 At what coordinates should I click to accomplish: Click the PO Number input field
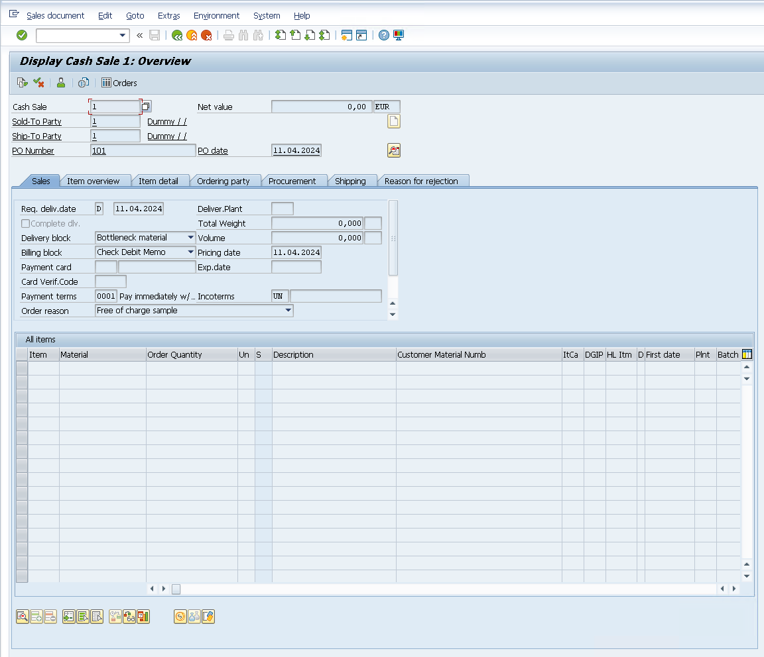pos(143,151)
